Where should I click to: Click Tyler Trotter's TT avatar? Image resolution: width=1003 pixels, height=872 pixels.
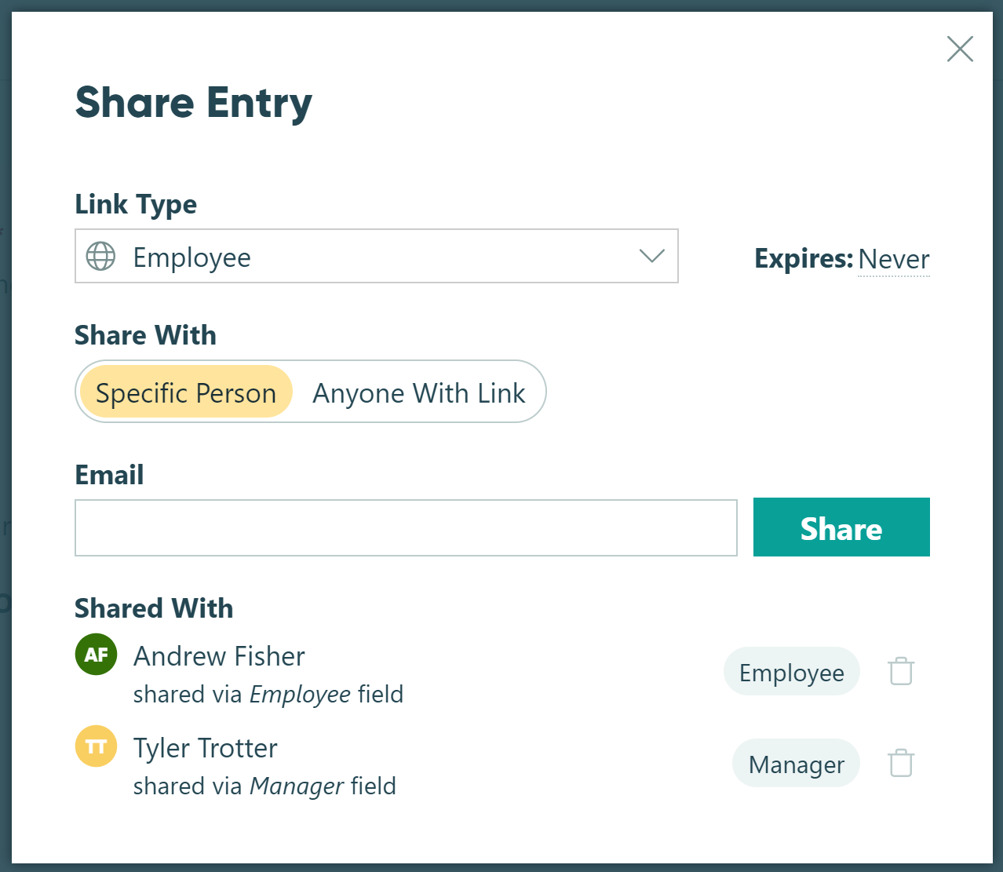[x=96, y=746]
